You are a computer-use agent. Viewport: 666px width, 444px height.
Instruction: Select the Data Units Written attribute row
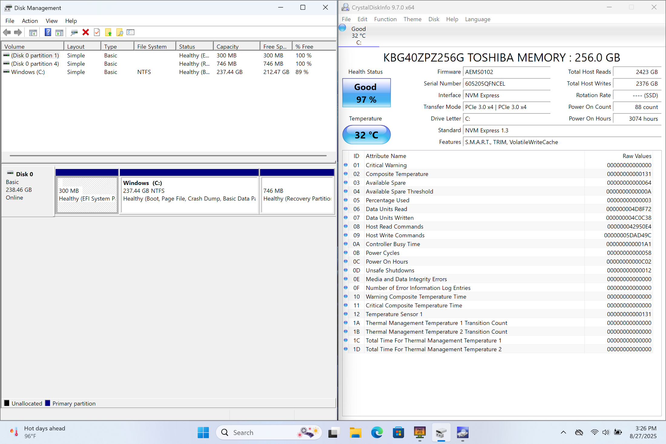pos(498,218)
